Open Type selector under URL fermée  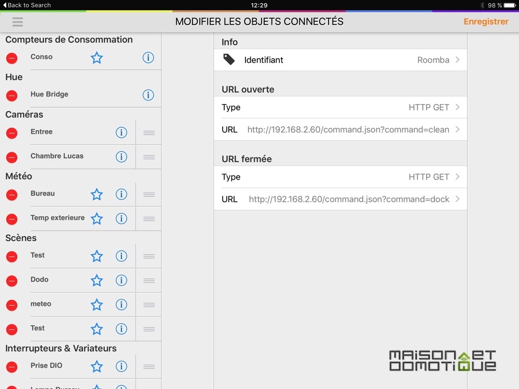pyautogui.click(x=340, y=177)
